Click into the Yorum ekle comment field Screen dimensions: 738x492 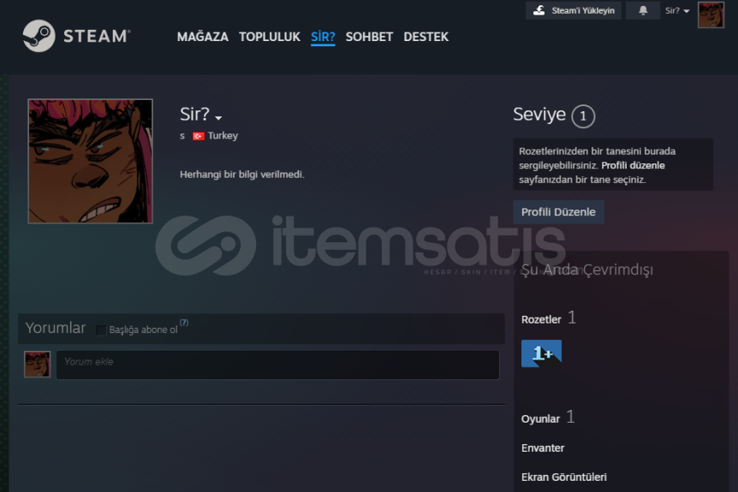277,365
